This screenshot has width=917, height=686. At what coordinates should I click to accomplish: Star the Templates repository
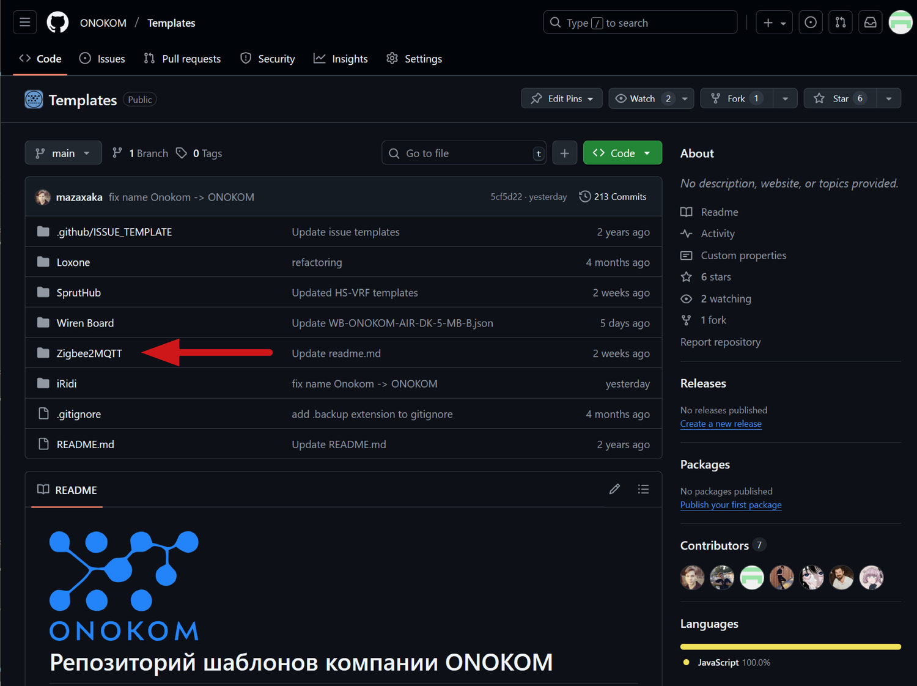pos(839,98)
